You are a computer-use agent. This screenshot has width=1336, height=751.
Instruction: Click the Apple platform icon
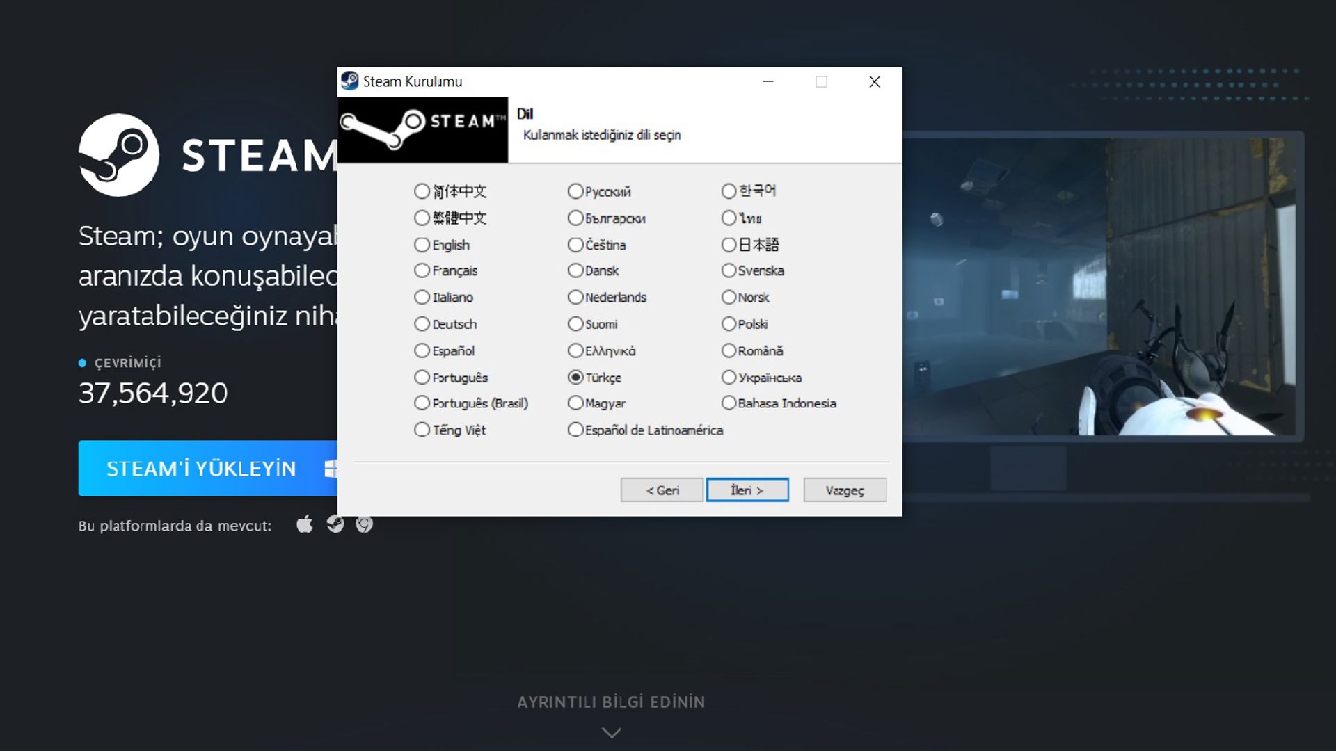(x=304, y=524)
